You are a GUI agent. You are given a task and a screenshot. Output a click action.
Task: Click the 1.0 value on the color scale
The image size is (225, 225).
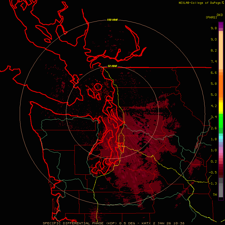pyautogui.click(x=214, y=150)
